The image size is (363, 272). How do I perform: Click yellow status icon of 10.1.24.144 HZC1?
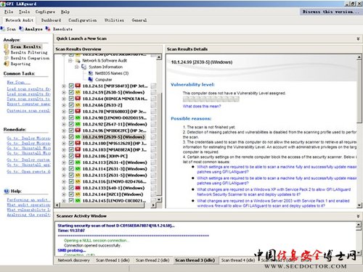click(78, 194)
